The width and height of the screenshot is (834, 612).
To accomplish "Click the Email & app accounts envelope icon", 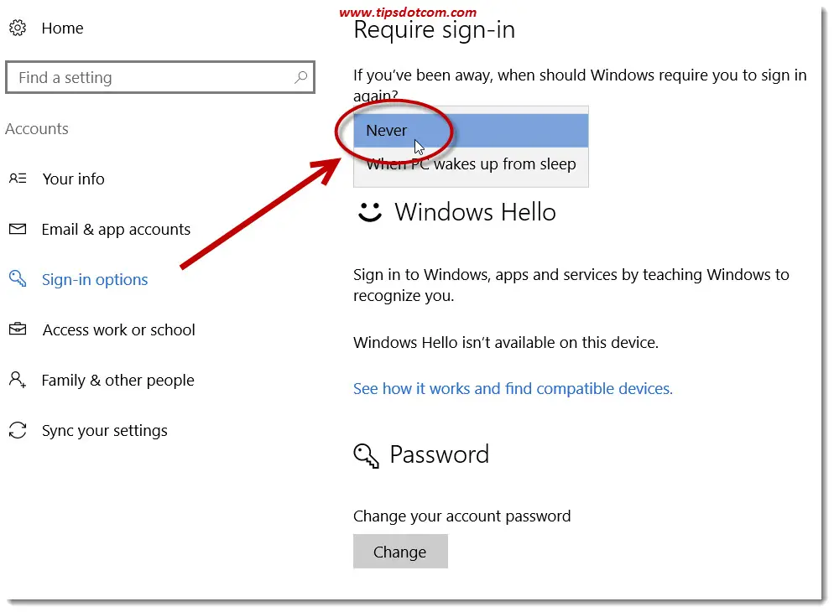I will click(18, 229).
